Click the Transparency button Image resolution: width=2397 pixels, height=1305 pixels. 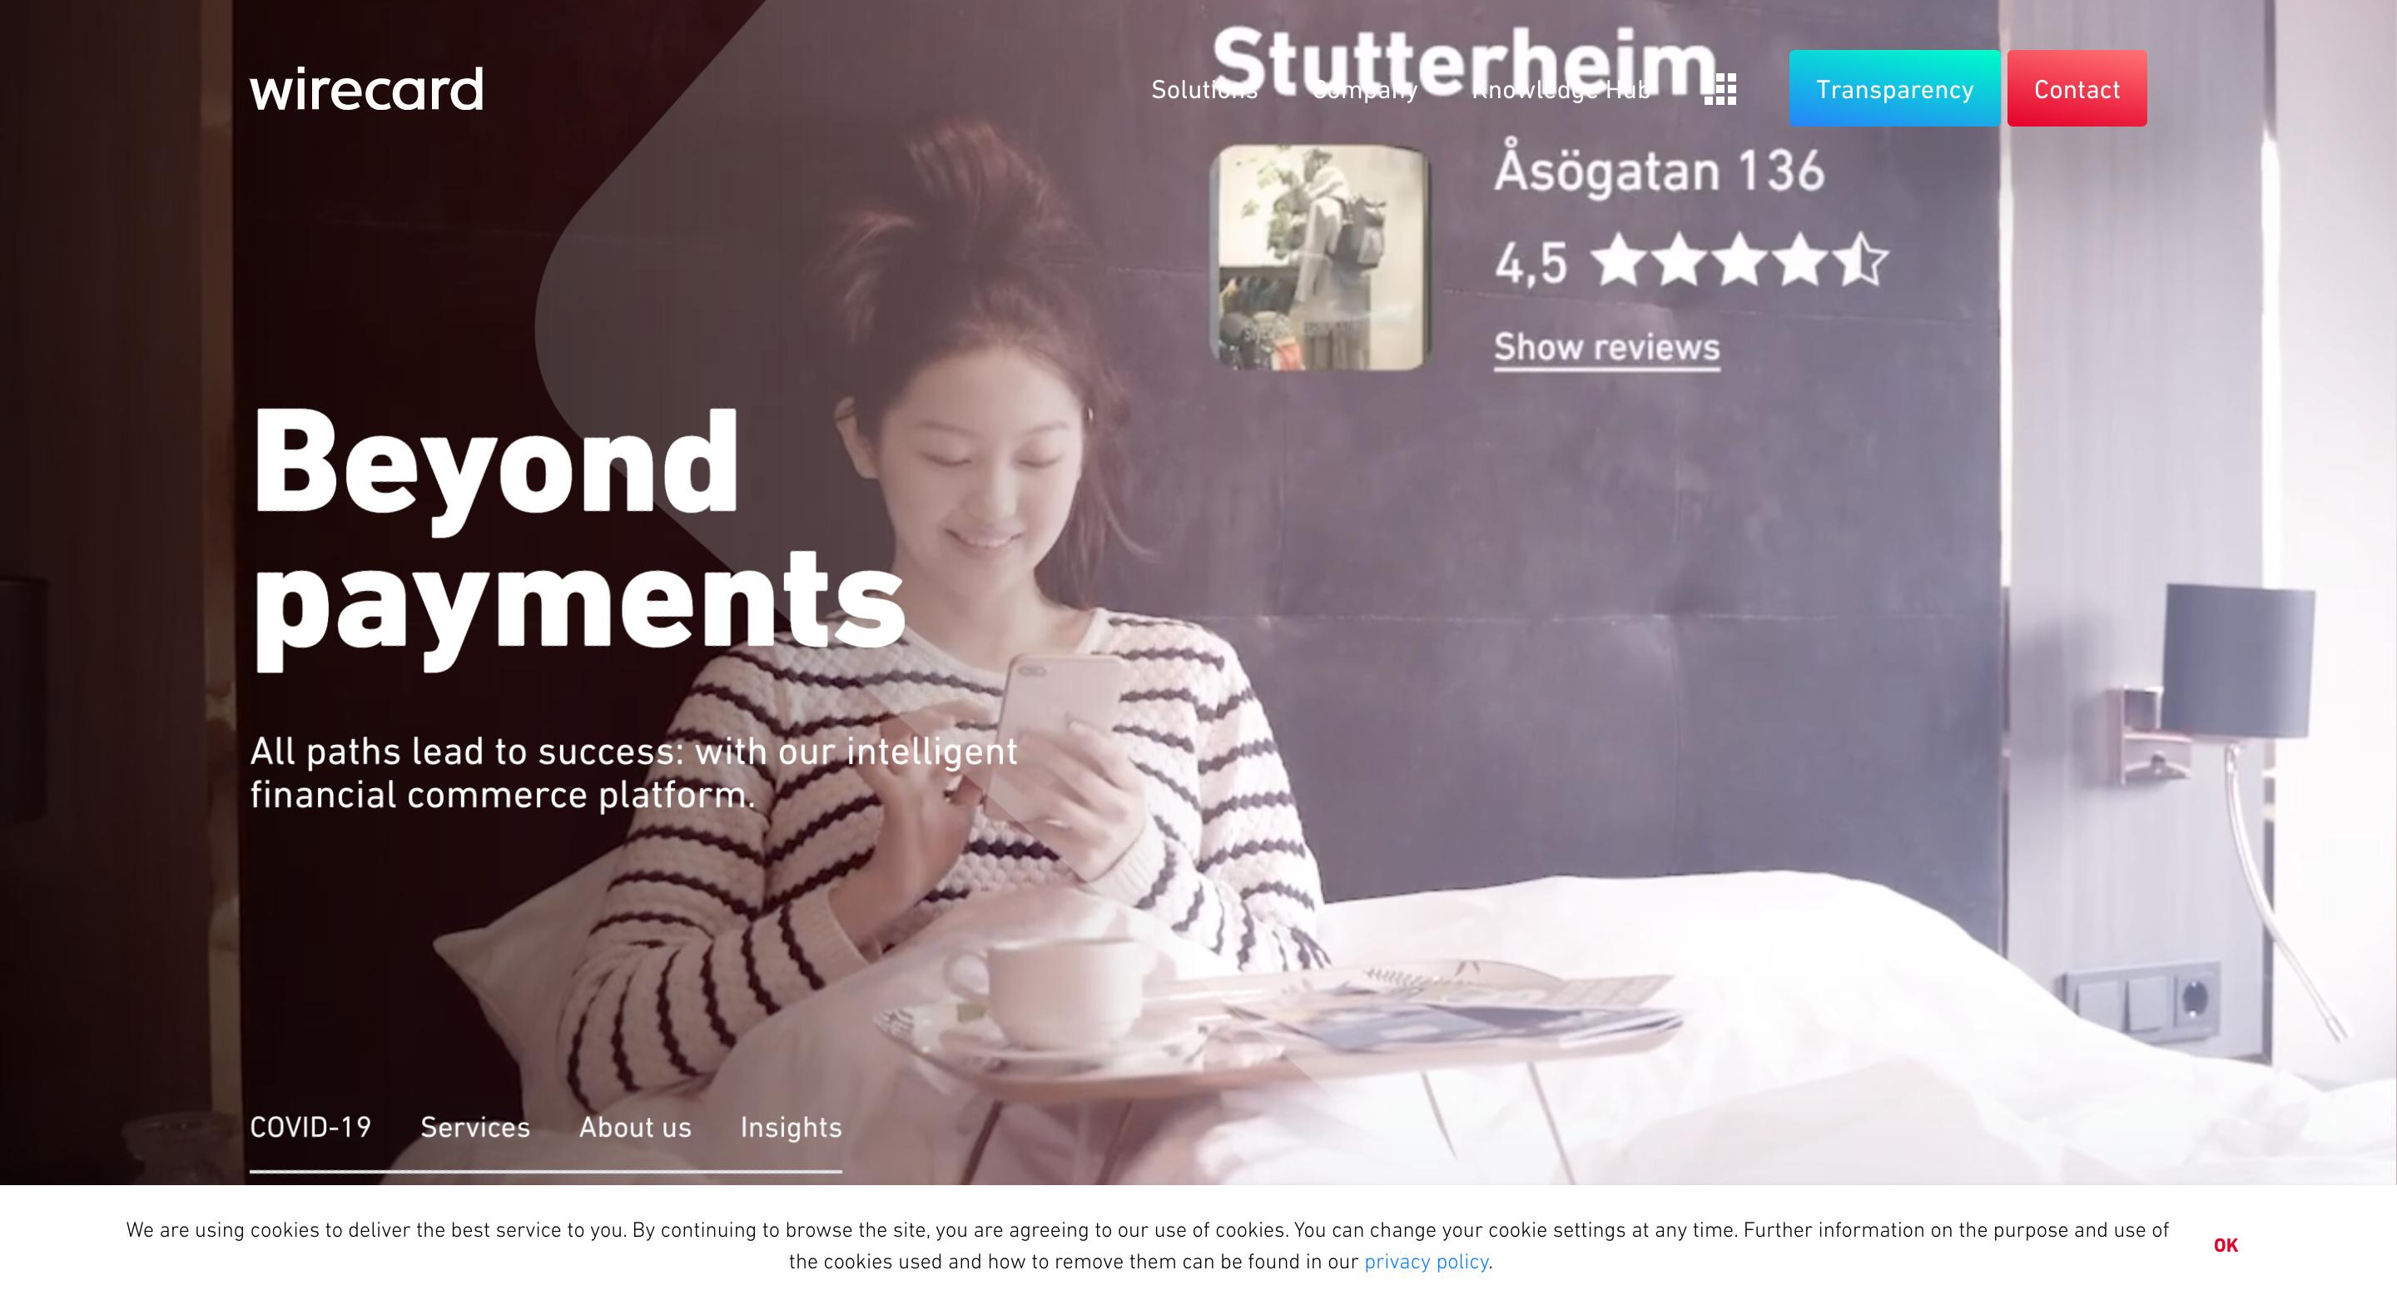1893,88
